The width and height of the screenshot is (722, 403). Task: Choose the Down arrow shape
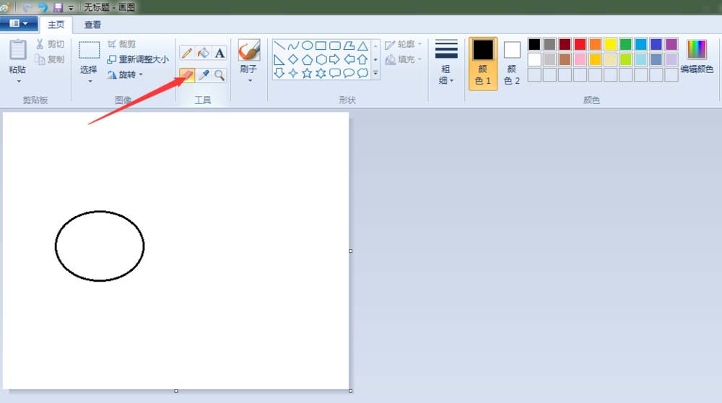pyautogui.click(x=279, y=73)
